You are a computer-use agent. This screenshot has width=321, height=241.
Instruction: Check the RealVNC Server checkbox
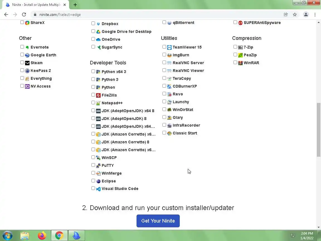click(164, 62)
